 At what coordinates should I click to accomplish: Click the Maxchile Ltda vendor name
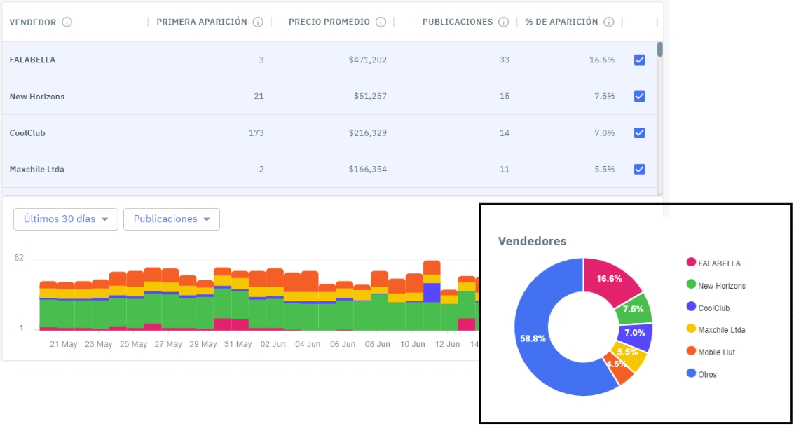(x=36, y=169)
